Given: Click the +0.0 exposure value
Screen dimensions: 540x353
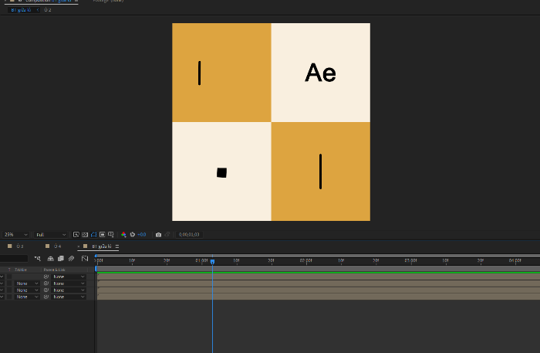Looking at the screenshot, I should tap(142, 234).
